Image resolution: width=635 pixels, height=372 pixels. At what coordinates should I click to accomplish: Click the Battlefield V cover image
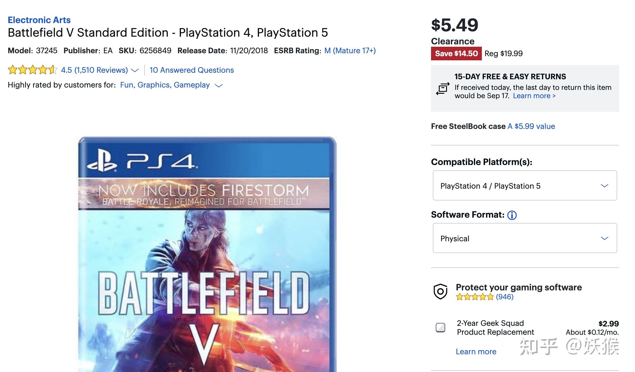pyautogui.click(x=207, y=254)
